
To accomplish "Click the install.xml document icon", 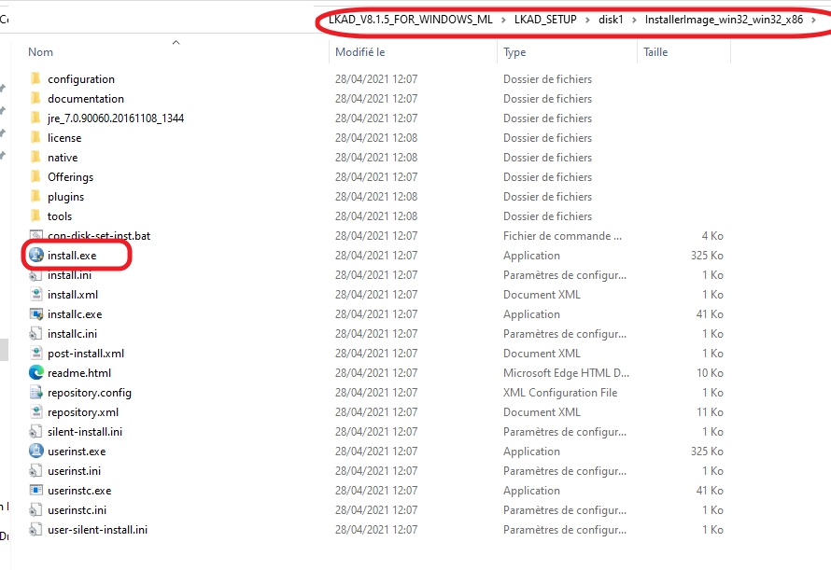I will 36,295.
